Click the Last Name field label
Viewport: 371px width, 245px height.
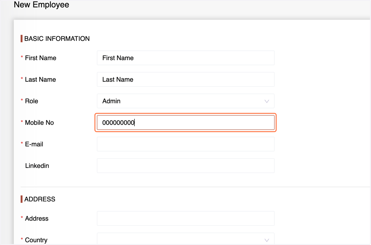[41, 80]
